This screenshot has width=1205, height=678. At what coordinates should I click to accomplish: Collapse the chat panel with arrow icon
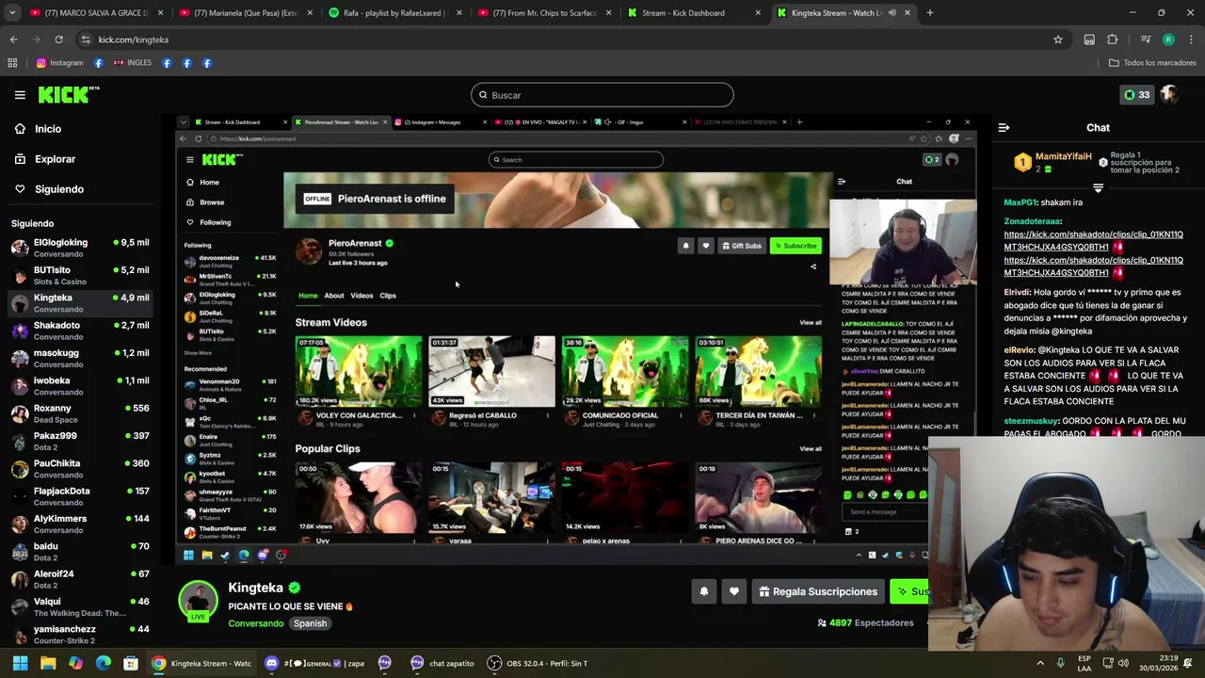[1004, 128]
